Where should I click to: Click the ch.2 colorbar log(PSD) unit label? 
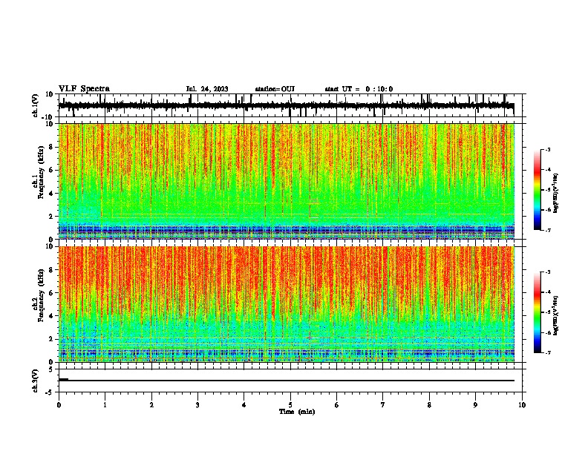tap(556, 315)
